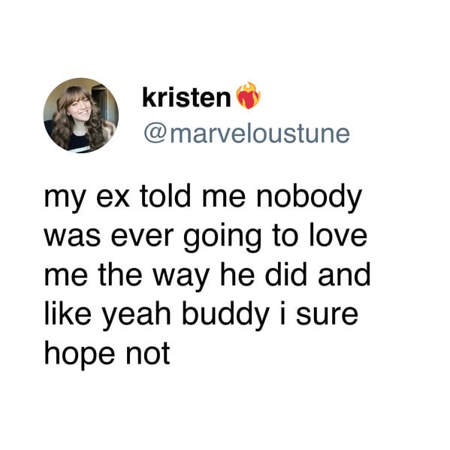
Task: Select the word ex in the tweet
Action: coord(113,200)
